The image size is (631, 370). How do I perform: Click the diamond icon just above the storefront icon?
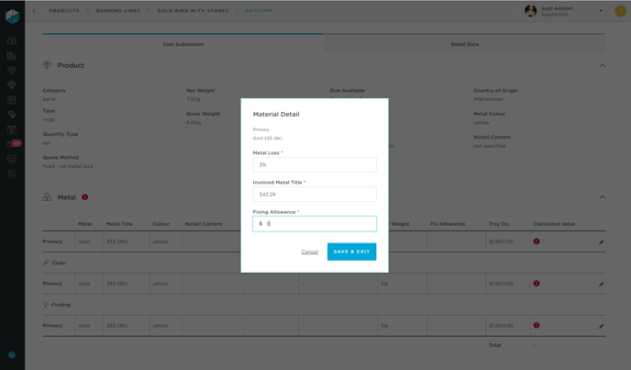(x=12, y=85)
